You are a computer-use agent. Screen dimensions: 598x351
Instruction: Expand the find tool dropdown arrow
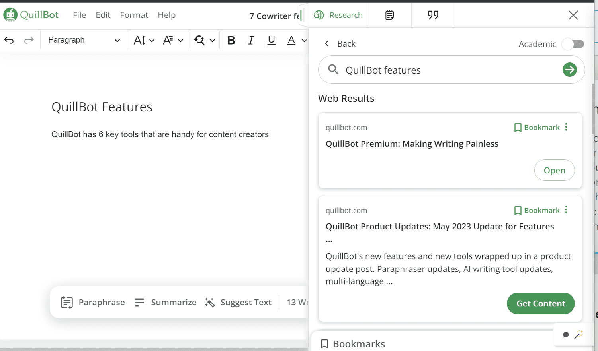tap(212, 41)
